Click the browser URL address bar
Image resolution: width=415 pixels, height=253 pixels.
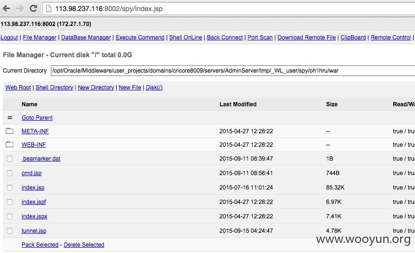click(229, 9)
